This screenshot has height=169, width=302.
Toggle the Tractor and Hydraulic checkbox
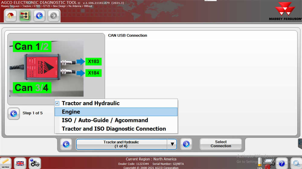click(x=57, y=103)
